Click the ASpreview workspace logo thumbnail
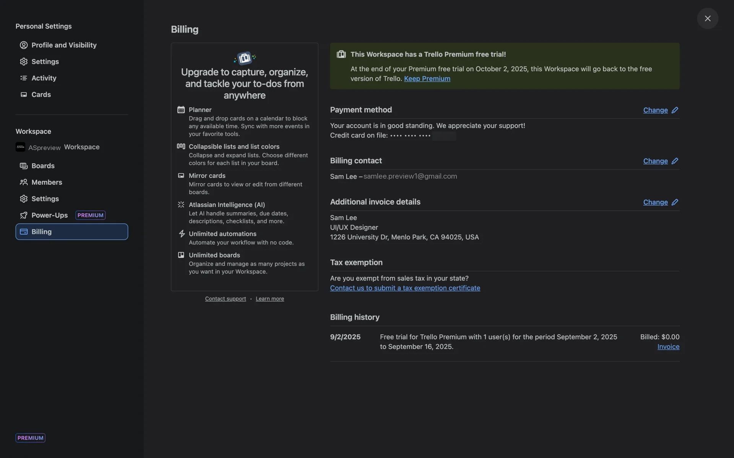734x458 pixels. click(x=21, y=147)
